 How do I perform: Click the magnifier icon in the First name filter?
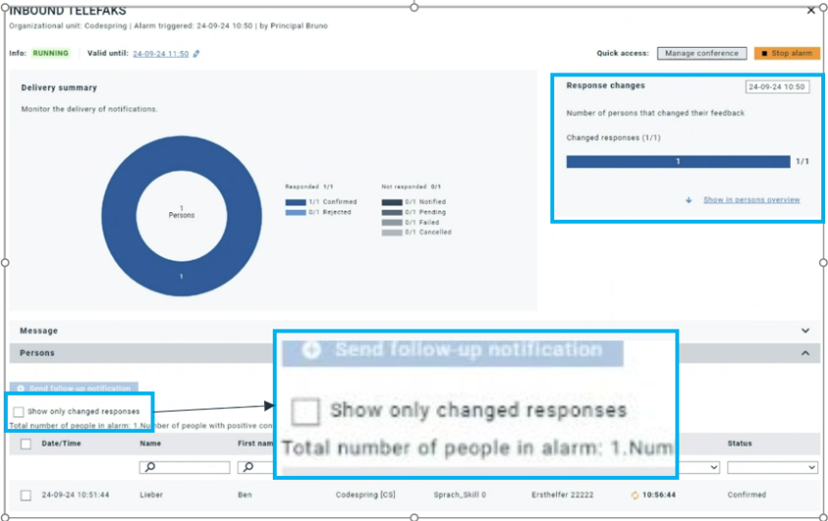(x=248, y=467)
